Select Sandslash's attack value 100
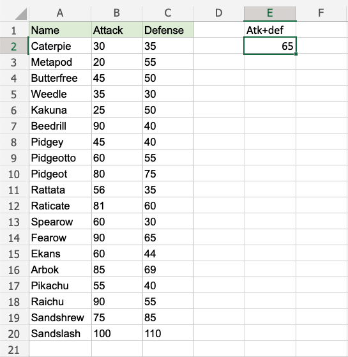 tap(117, 333)
